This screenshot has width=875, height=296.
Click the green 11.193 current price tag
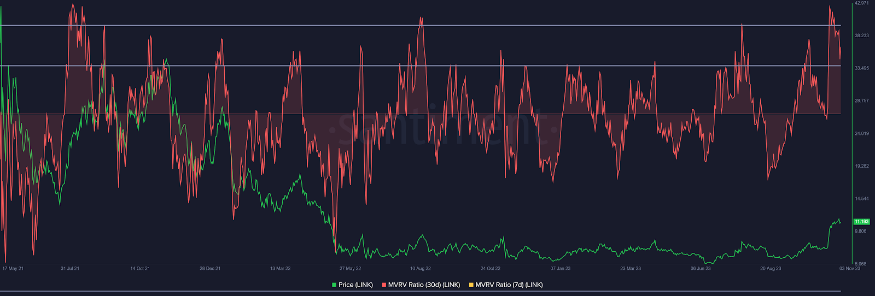[861, 222]
